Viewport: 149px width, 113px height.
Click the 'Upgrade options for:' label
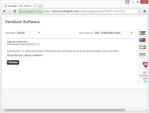17,42
